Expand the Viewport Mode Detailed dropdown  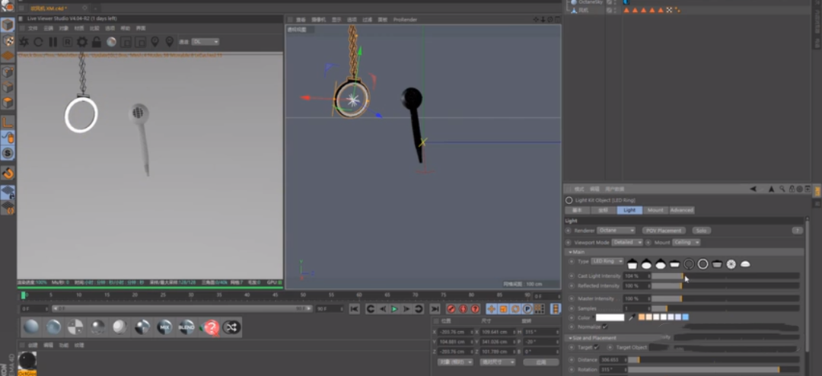pyautogui.click(x=628, y=242)
